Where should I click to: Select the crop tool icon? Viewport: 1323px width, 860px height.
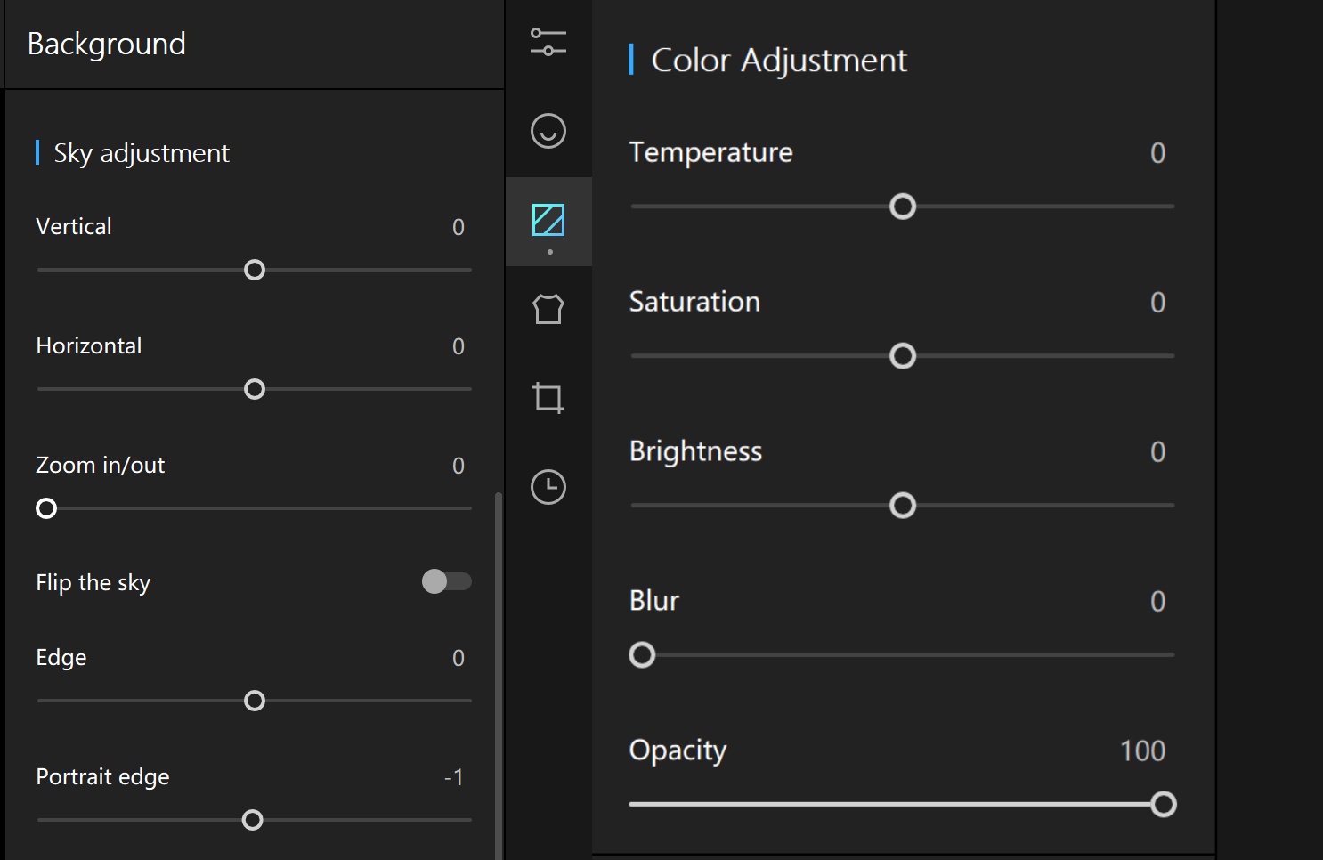click(x=548, y=398)
